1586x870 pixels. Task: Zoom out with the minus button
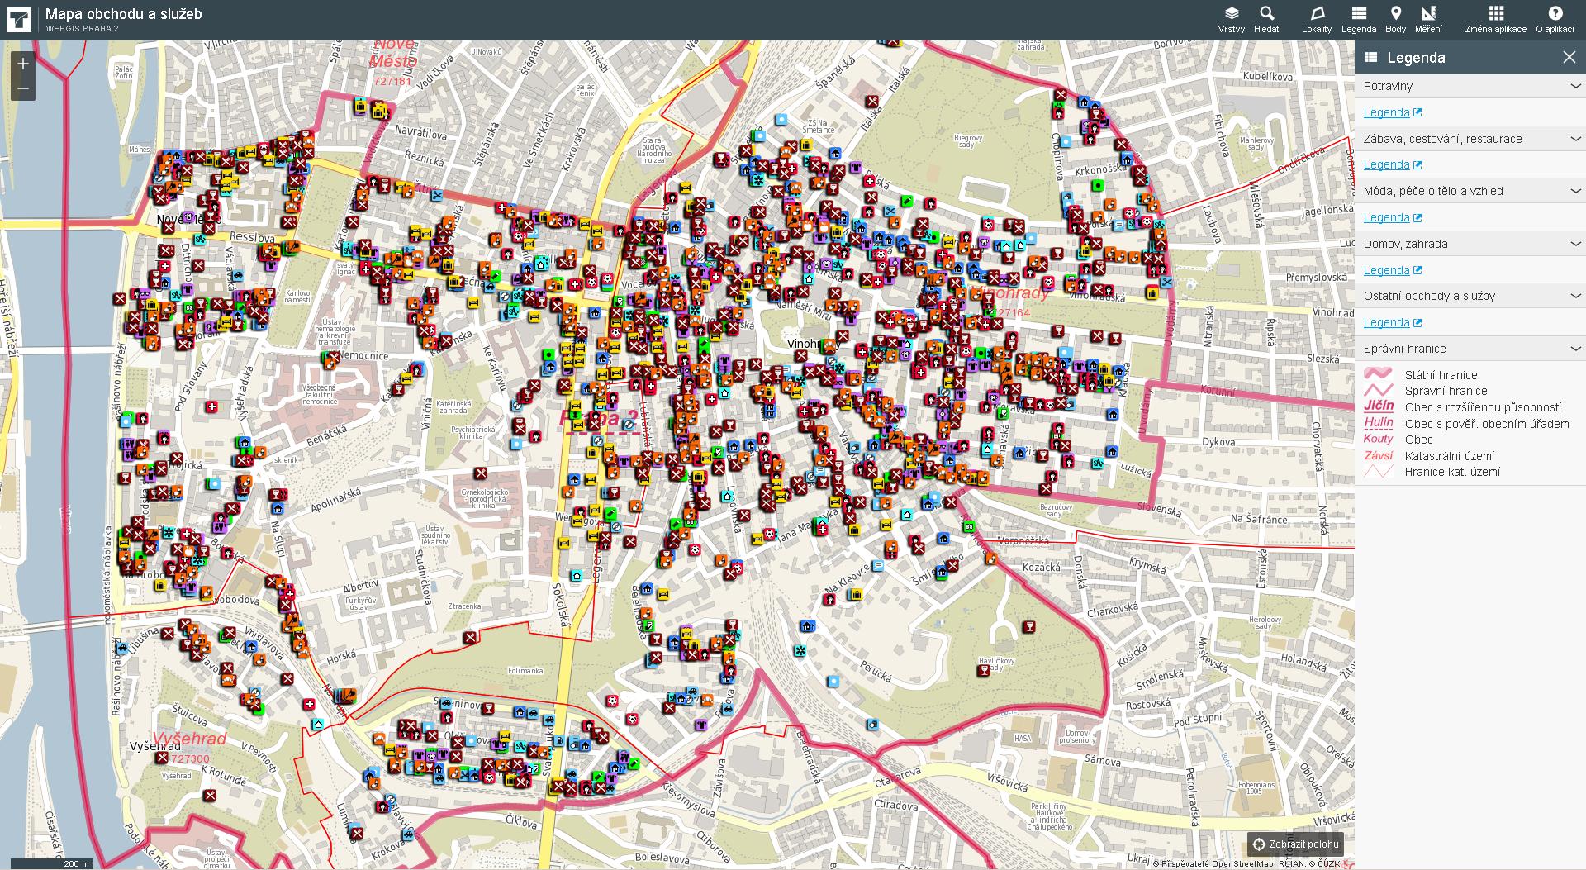[x=23, y=88]
